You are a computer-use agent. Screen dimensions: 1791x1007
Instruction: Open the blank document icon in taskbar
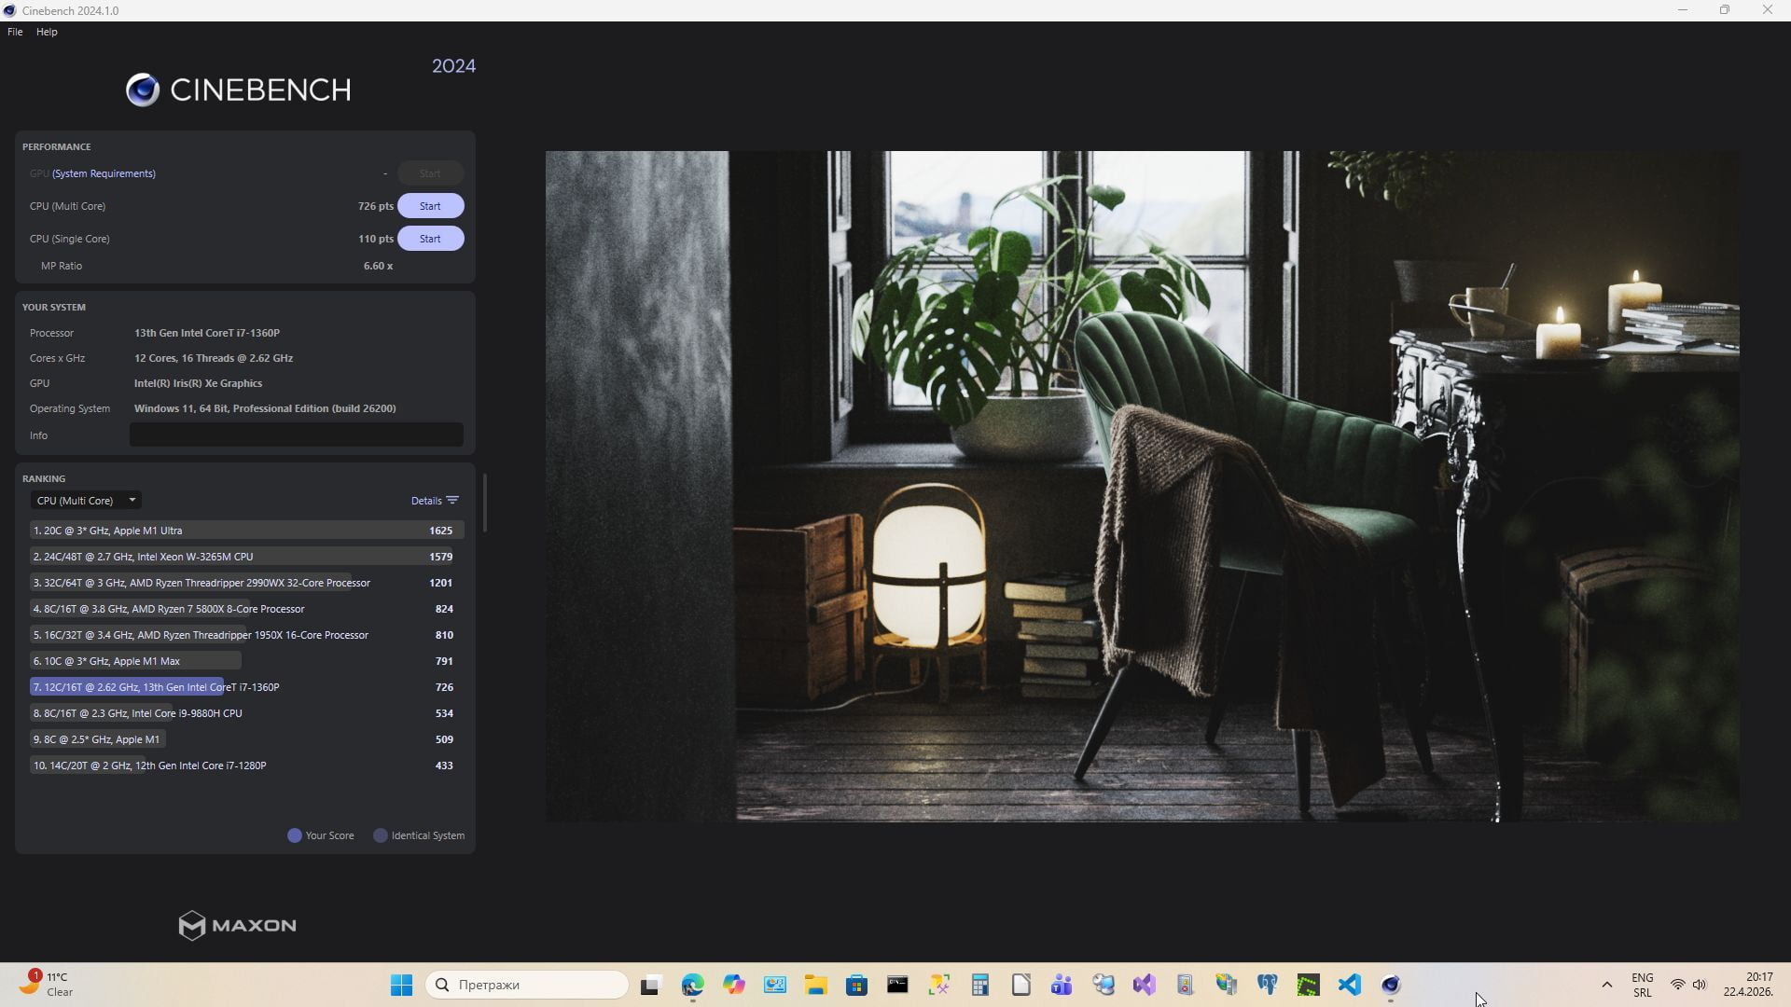click(x=1020, y=985)
